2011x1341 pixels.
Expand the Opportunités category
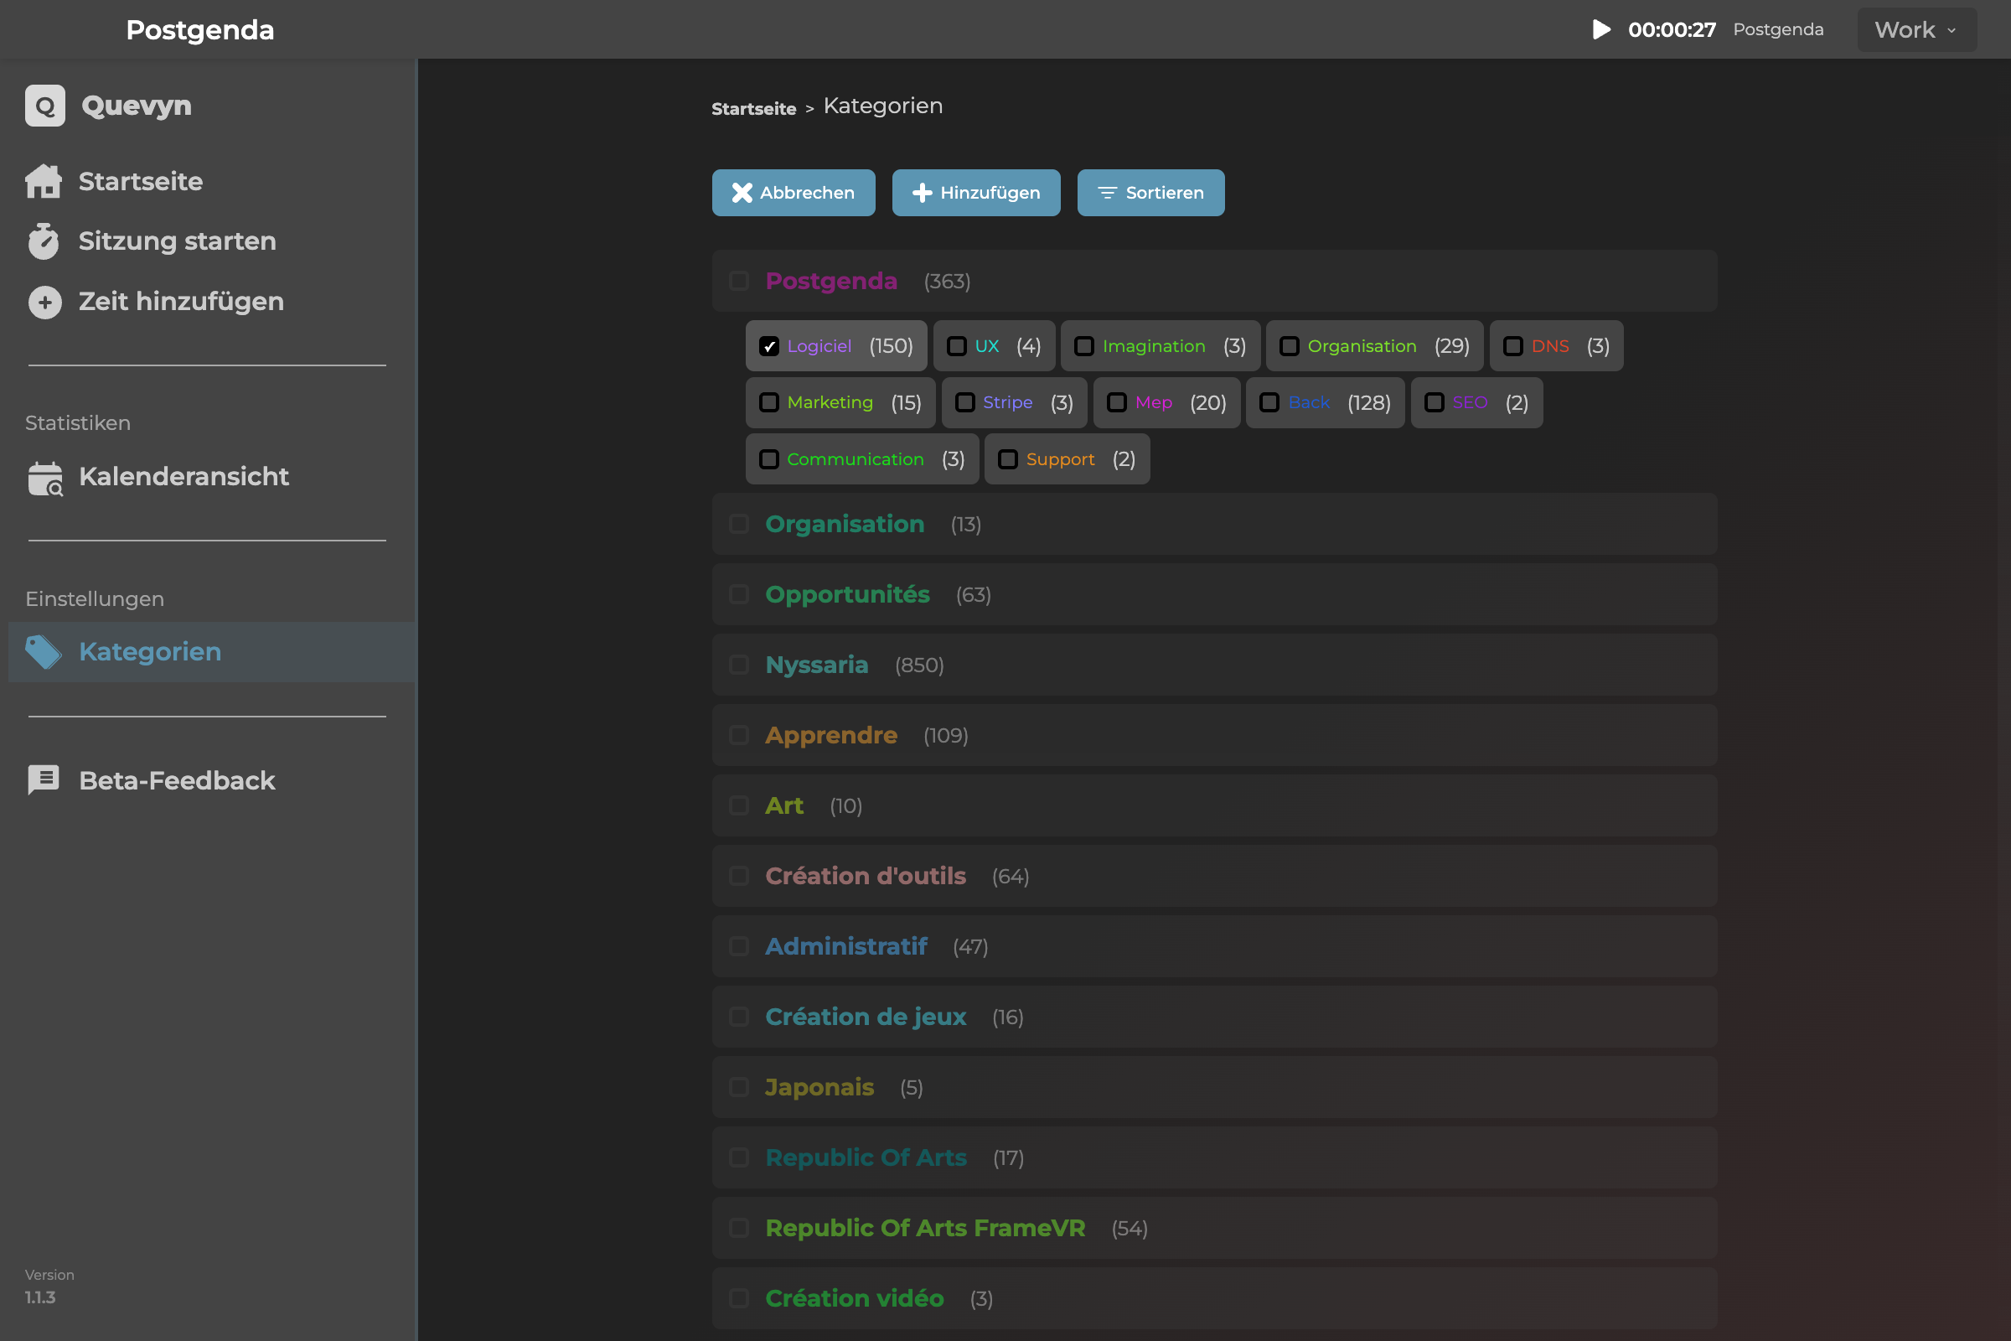(1214, 595)
